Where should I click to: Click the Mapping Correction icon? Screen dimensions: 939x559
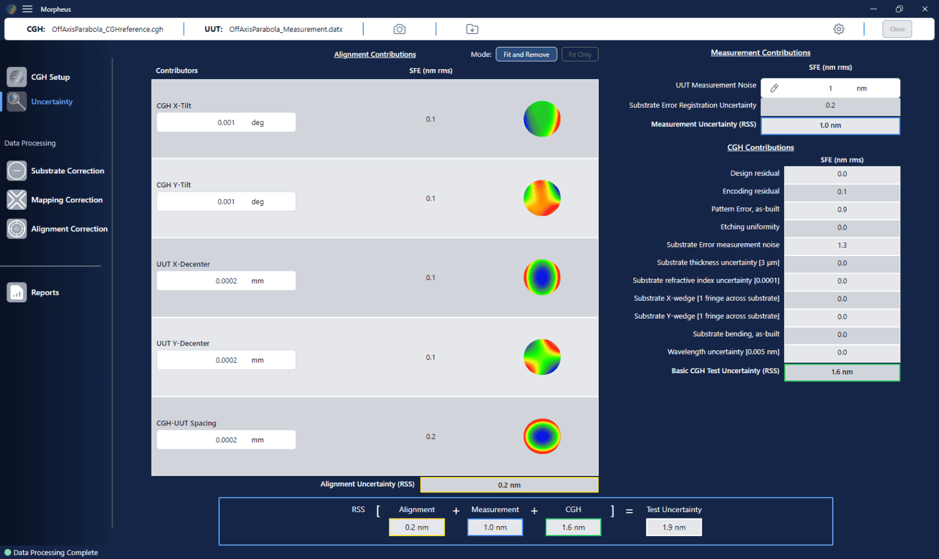pos(17,200)
